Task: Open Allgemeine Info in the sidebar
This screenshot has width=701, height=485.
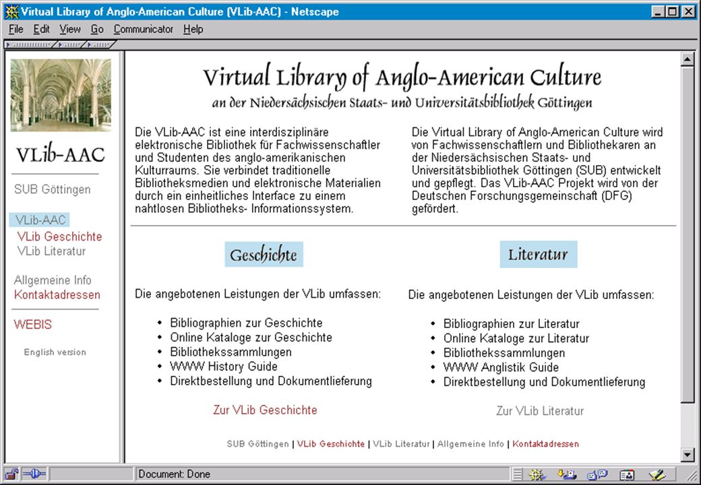Action: click(x=53, y=280)
